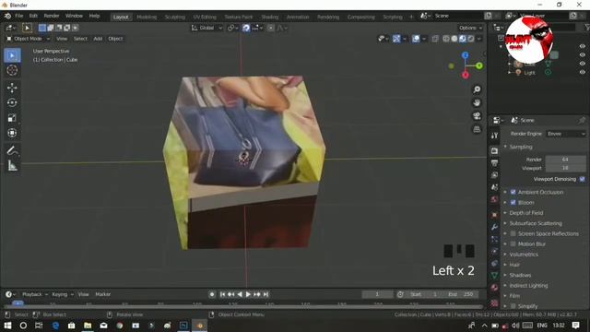Open the File menu
590x332 pixels.
[19, 17]
